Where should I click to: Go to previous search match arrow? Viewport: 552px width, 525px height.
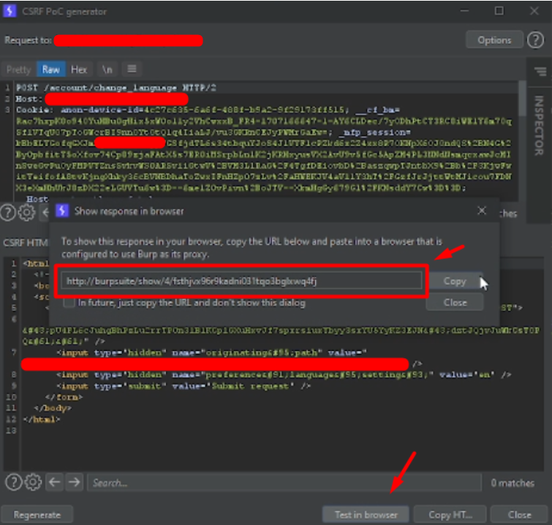coord(55,482)
